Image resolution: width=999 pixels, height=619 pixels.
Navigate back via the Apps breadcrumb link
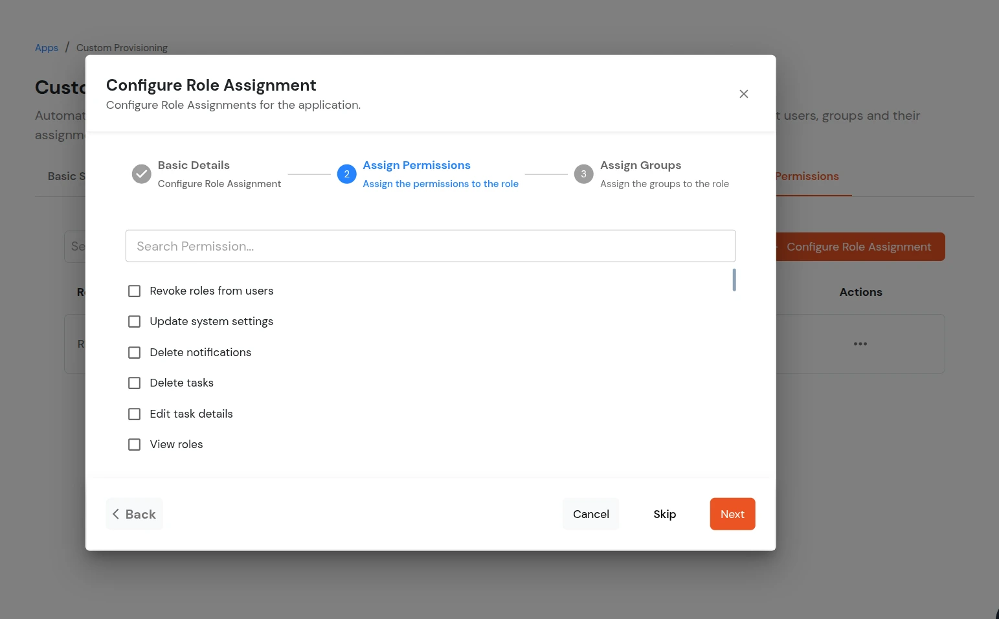pos(46,47)
